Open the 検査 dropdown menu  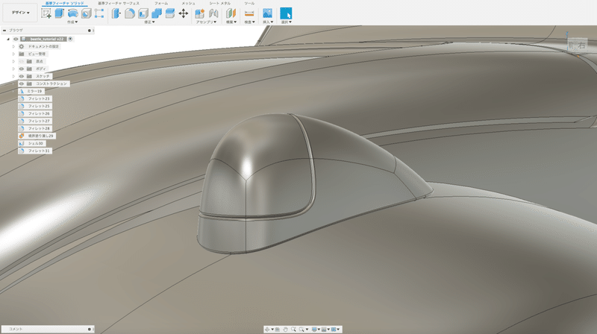pos(249,22)
